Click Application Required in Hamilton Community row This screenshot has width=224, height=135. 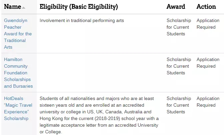(208, 63)
